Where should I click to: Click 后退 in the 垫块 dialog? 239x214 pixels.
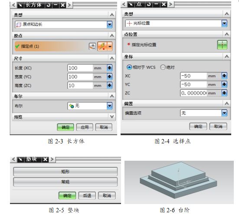(x=87, y=195)
